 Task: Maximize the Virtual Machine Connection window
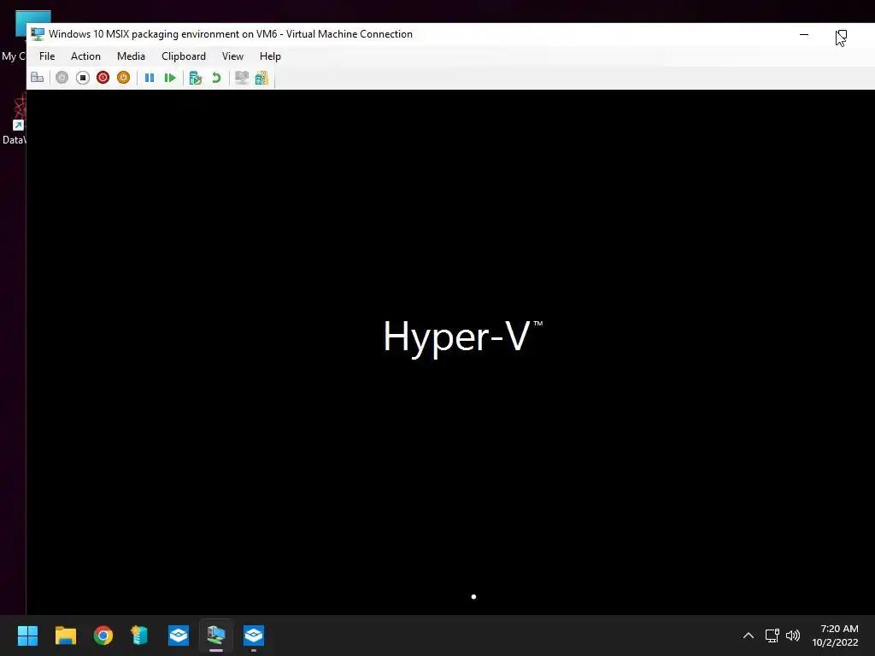[x=842, y=34]
